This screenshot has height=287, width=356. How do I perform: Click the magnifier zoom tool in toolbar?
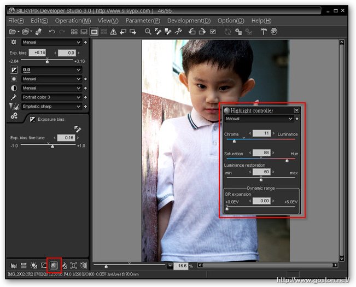point(148,32)
